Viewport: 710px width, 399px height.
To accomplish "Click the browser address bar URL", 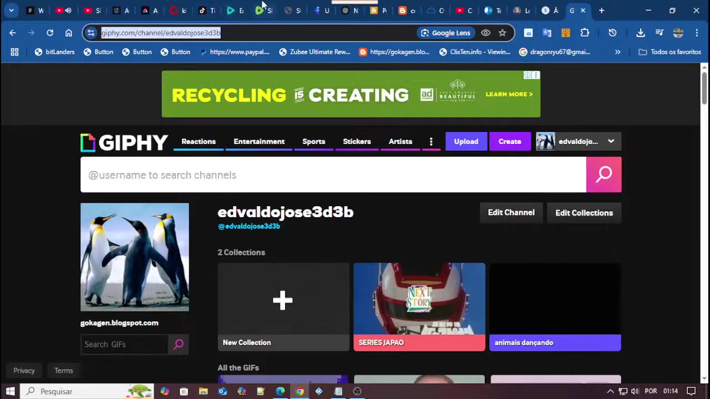I will point(161,33).
